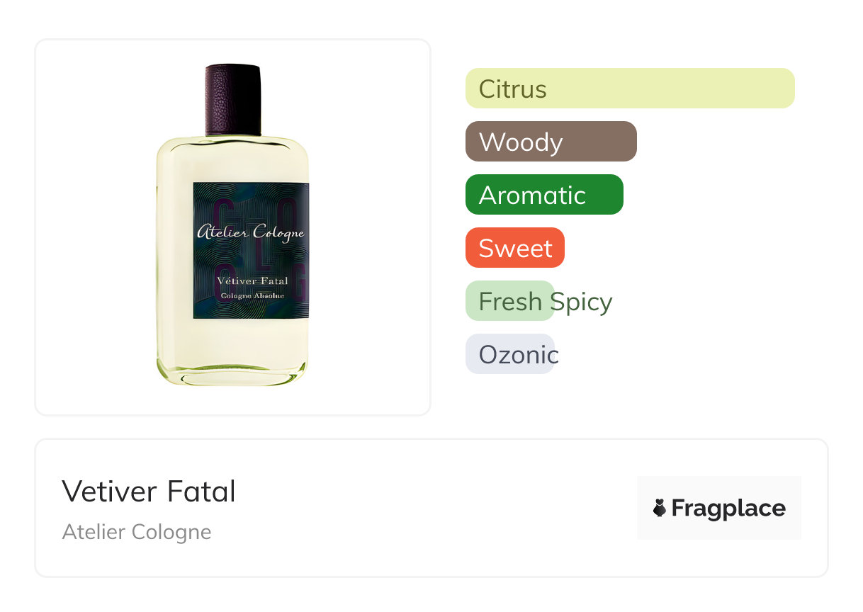This screenshot has width=863, height=612.
Task: Select the brown Woody accord bar
Action: click(x=551, y=142)
